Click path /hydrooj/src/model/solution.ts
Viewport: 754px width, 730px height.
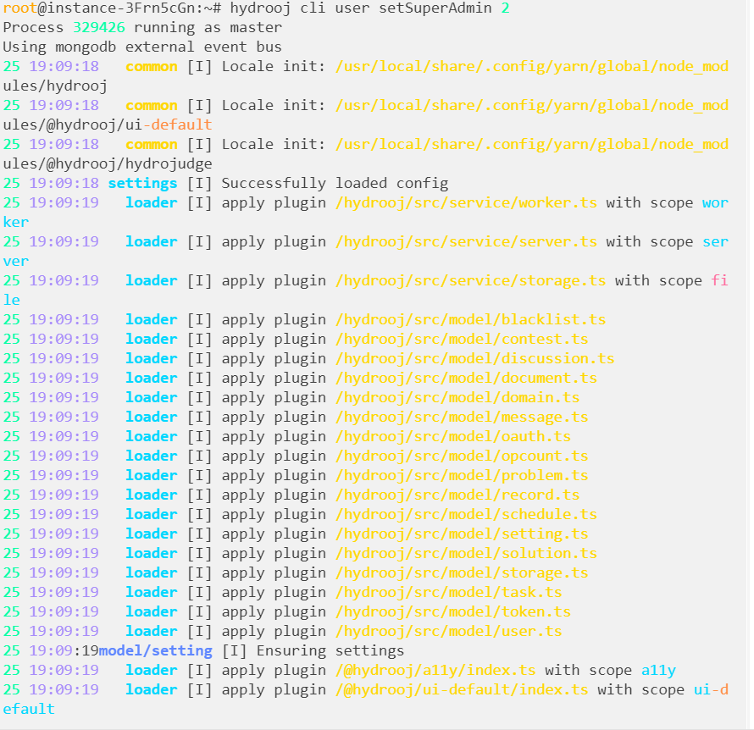coord(466,553)
